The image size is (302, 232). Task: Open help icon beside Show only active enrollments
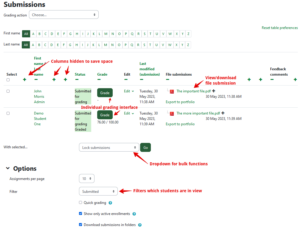134,214
